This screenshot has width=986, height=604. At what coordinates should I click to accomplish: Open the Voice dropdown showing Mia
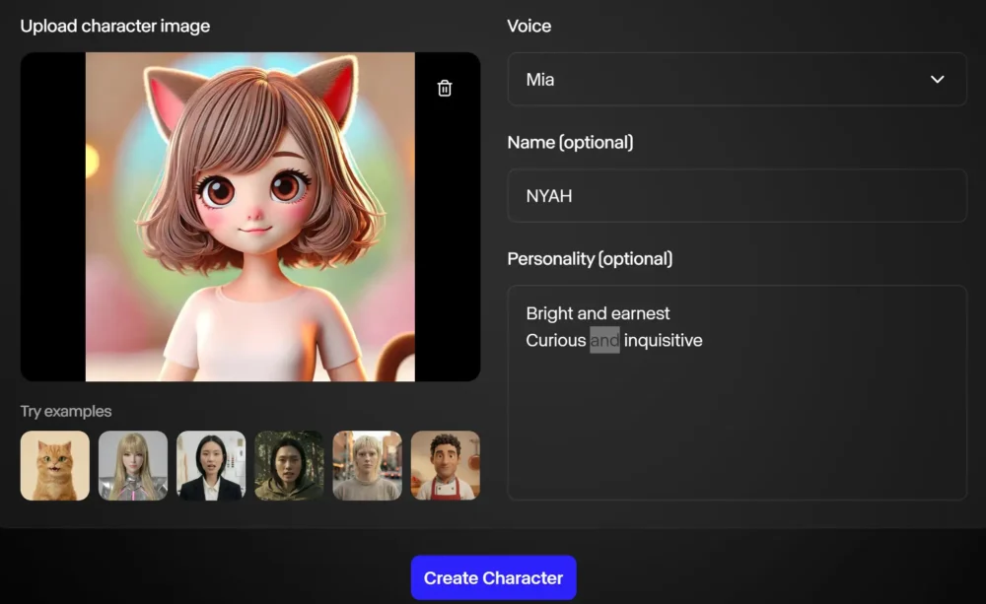point(736,79)
